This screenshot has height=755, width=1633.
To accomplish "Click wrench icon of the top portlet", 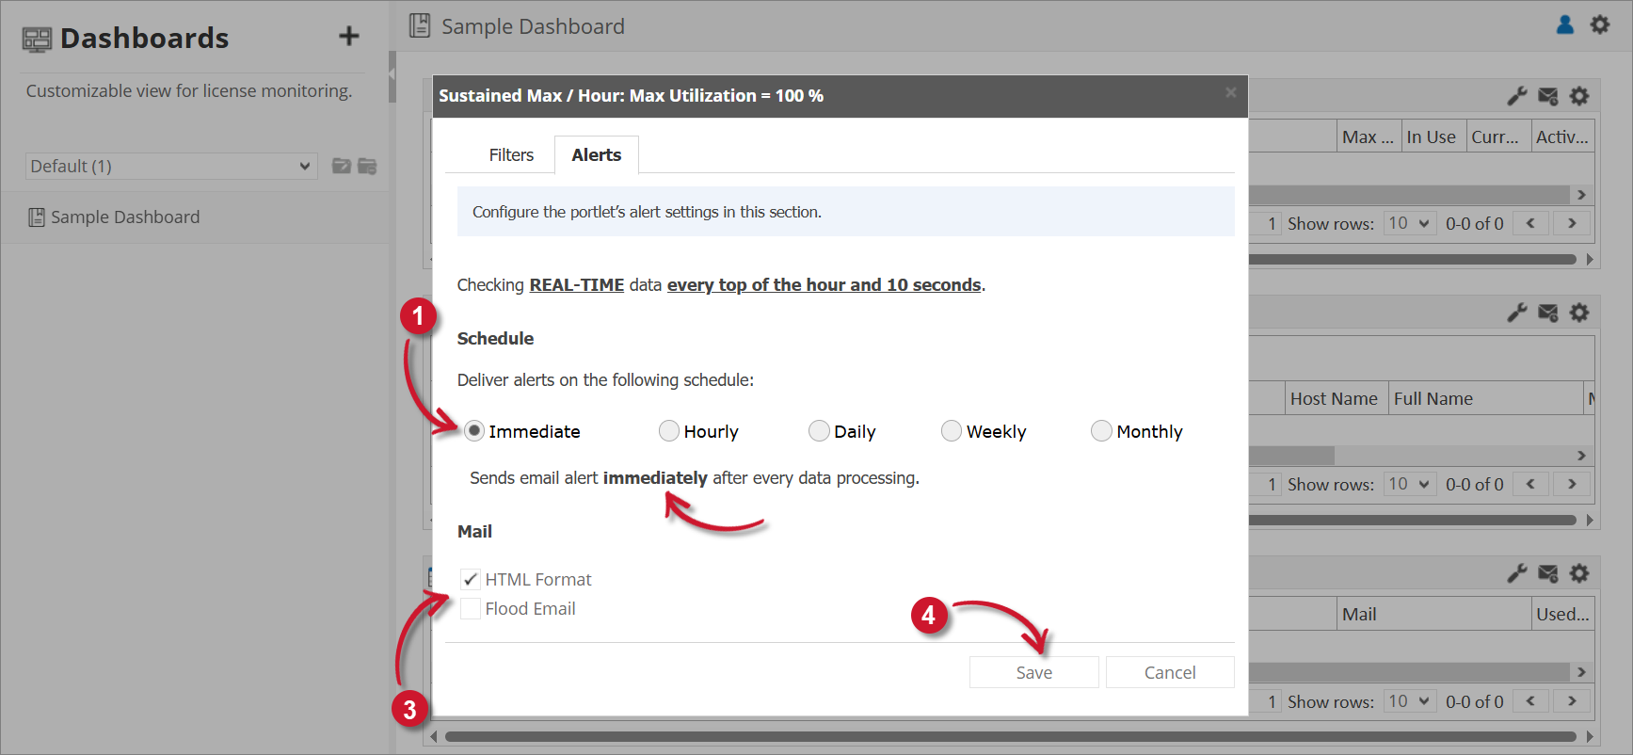I will (x=1516, y=96).
